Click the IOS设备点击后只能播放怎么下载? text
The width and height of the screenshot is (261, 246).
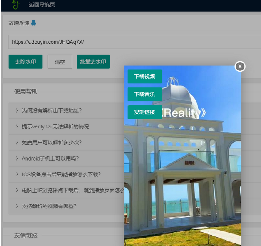click(61, 174)
